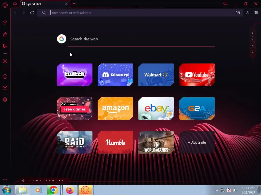Open RAID Shadow Legends tile
The width and height of the screenshot is (261, 195).
75,142
